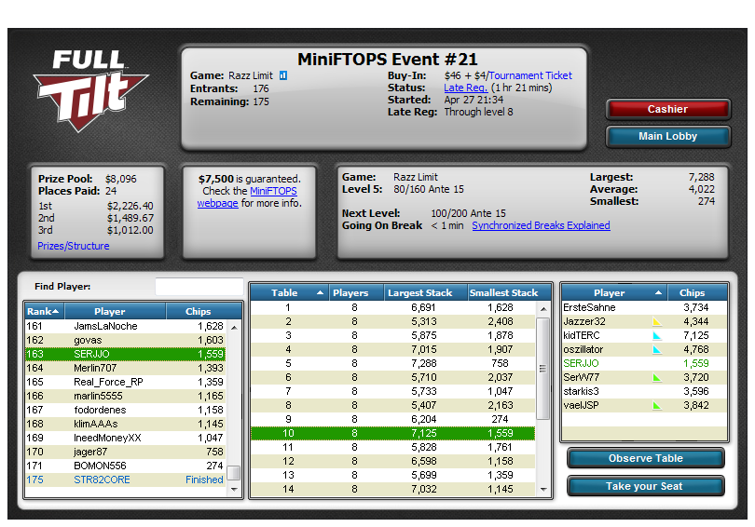The image size is (755, 527).
Task: Select table 5 with largest stack 7,288
Action: click(393, 363)
